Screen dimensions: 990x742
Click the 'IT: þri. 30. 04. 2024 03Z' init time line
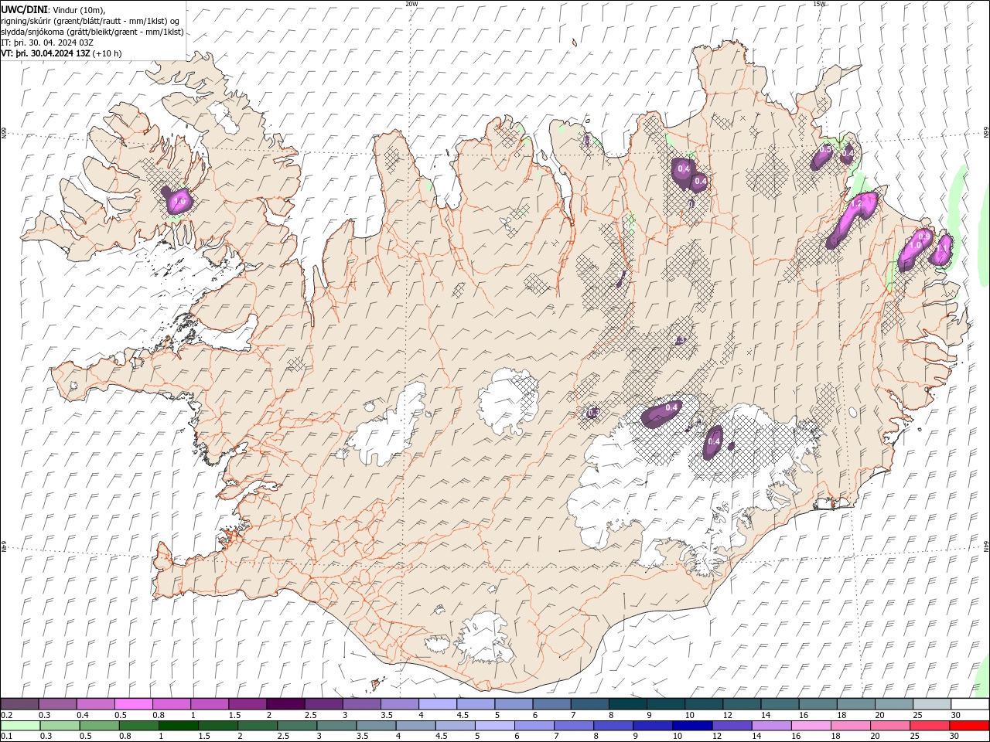(x=48, y=43)
